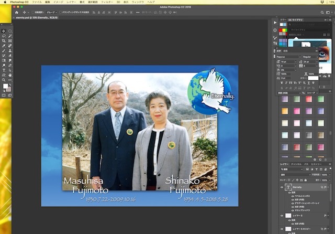
Task: Switch to the チャンネル tab
Action: 296,164
